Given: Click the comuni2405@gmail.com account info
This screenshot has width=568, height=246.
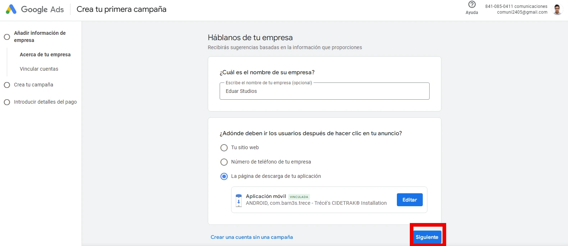Looking at the screenshot, I should [x=522, y=12].
